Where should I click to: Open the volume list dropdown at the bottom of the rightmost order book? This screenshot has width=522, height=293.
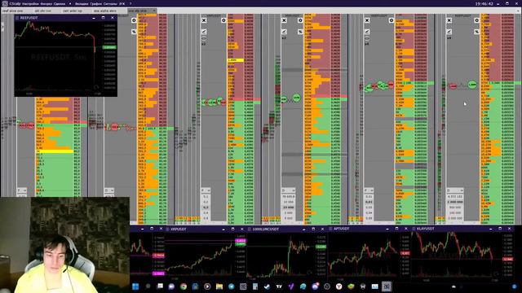click(455, 190)
